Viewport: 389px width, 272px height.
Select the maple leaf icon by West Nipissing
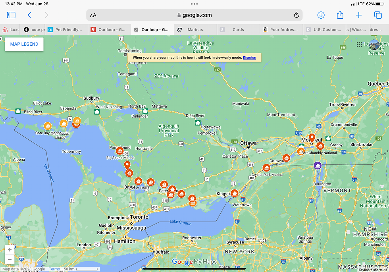pos(97,112)
